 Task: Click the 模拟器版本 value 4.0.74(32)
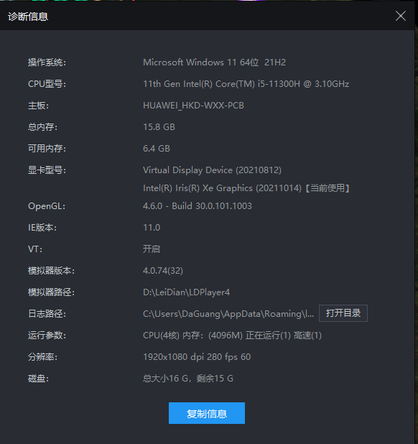tap(163, 270)
